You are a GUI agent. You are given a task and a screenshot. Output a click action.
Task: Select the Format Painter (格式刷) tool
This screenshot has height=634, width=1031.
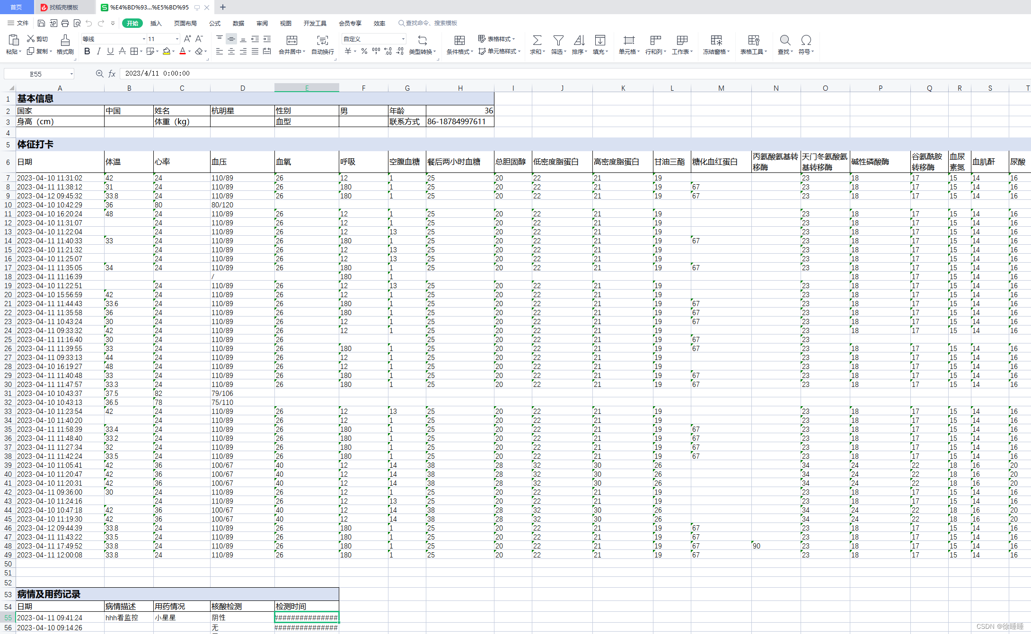point(65,44)
